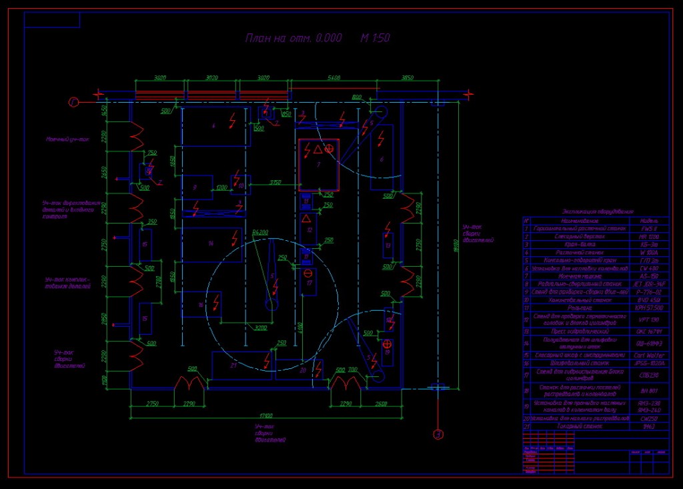Click the red axis bubble labeled "Г"
Viewport: 683px width, 489px height.
(x=73, y=103)
